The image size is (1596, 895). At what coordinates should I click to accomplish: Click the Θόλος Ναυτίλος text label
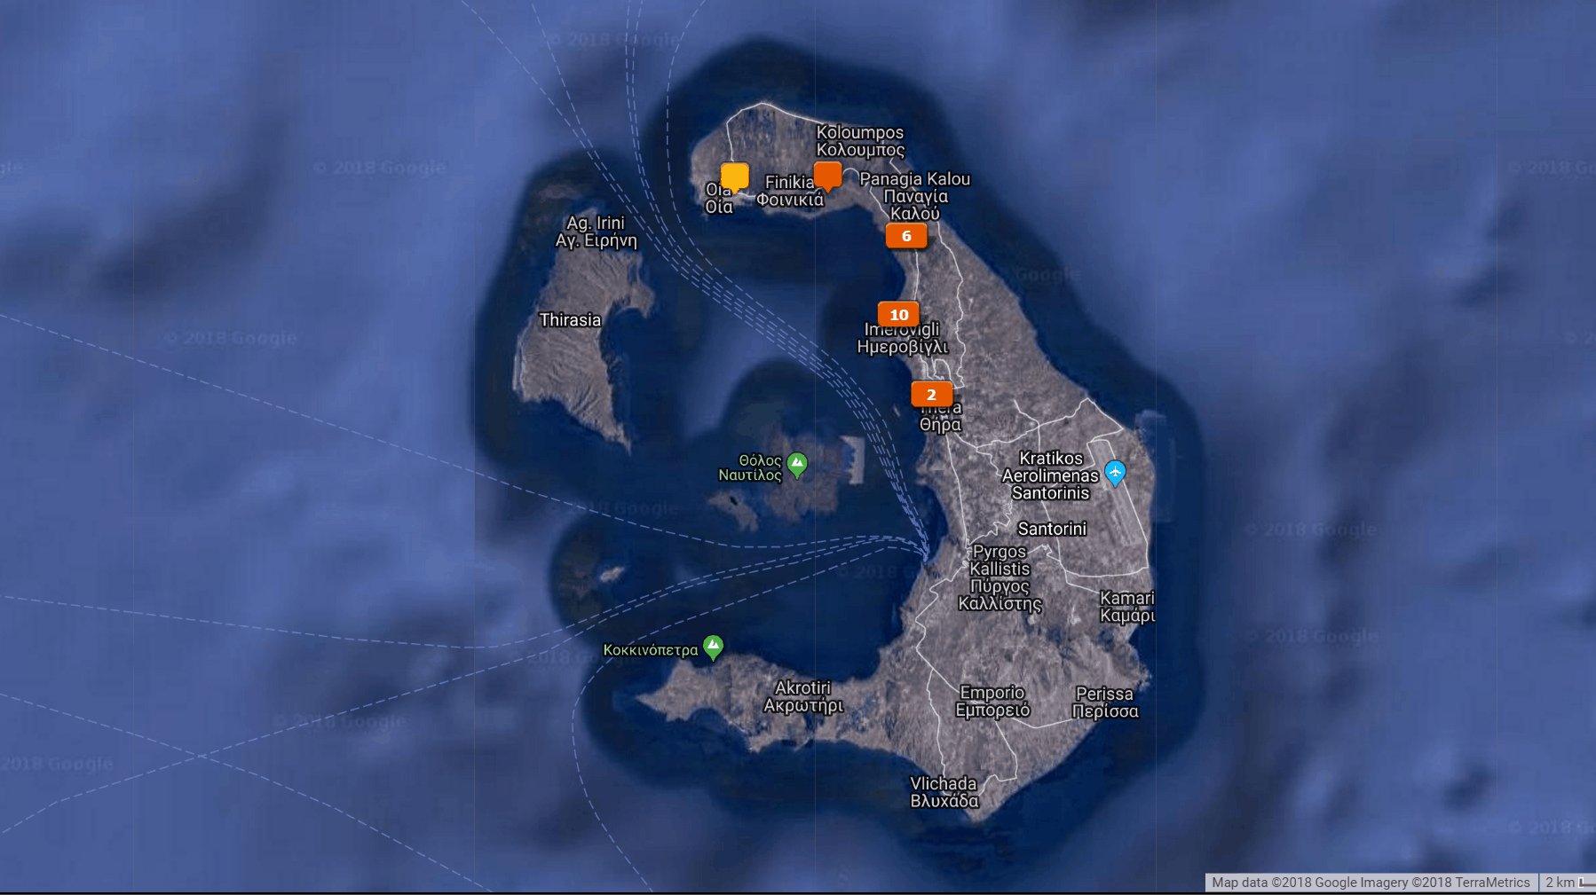click(x=750, y=467)
